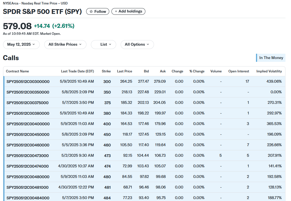Click the As of 10:59:45 AM EDT timestamp
This screenshot has width=291, height=201.
coord(32,34)
